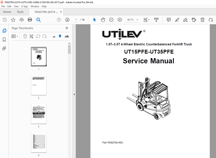Open the Window menu
Image resolution: width=216 pixels, height=158 pixels.
(35, 6)
